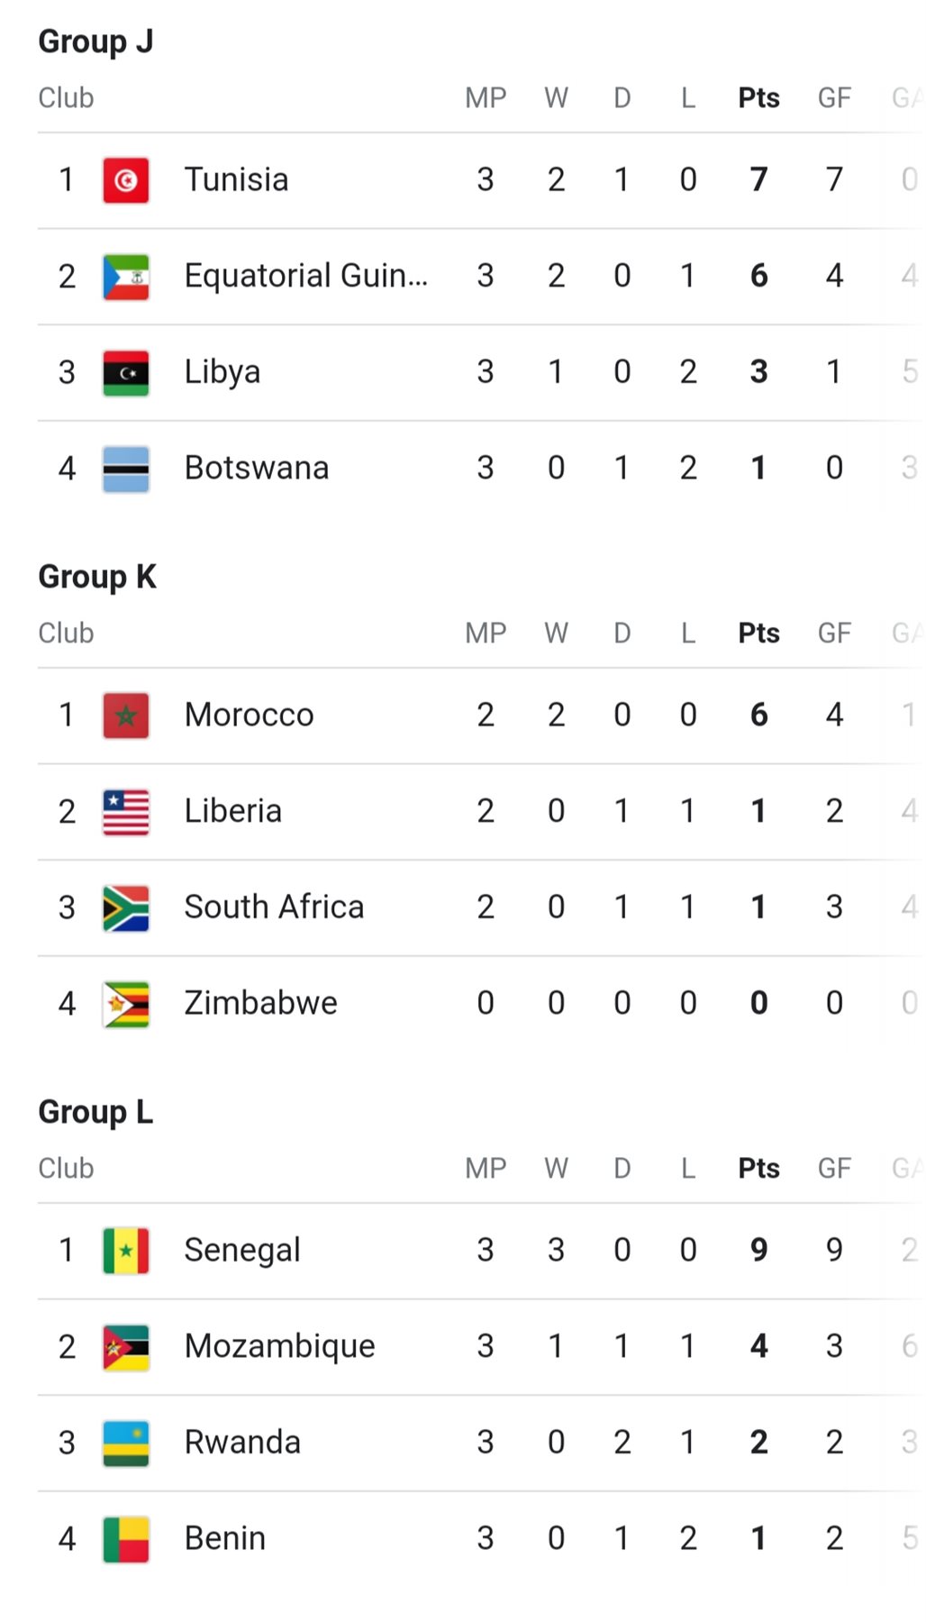Click the Senegal flag icon
Viewport: 926px width, 1622px height.
tap(126, 1251)
